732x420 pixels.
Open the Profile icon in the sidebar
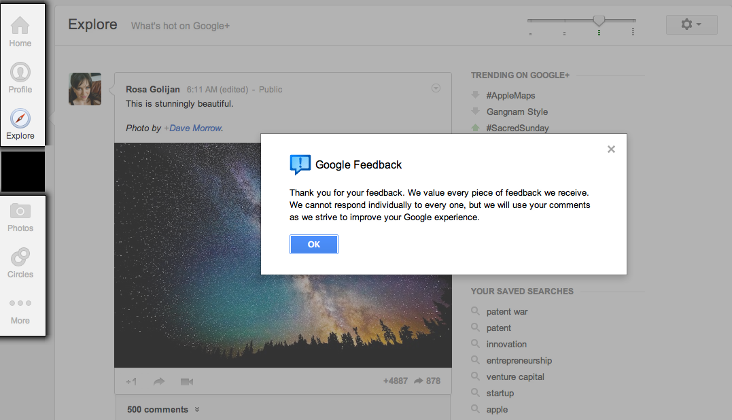pyautogui.click(x=20, y=72)
